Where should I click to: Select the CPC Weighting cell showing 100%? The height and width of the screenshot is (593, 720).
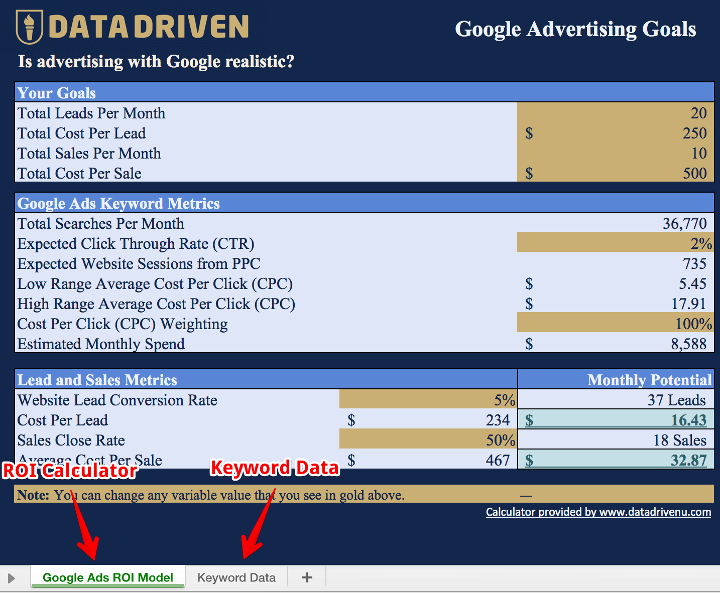point(616,323)
